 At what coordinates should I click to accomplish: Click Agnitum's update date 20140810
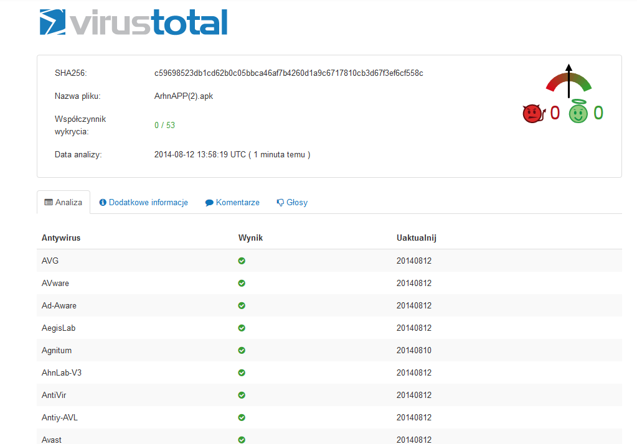[414, 350]
